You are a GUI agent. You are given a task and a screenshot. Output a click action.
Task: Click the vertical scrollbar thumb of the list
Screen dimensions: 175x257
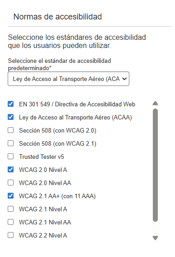point(155,165)
